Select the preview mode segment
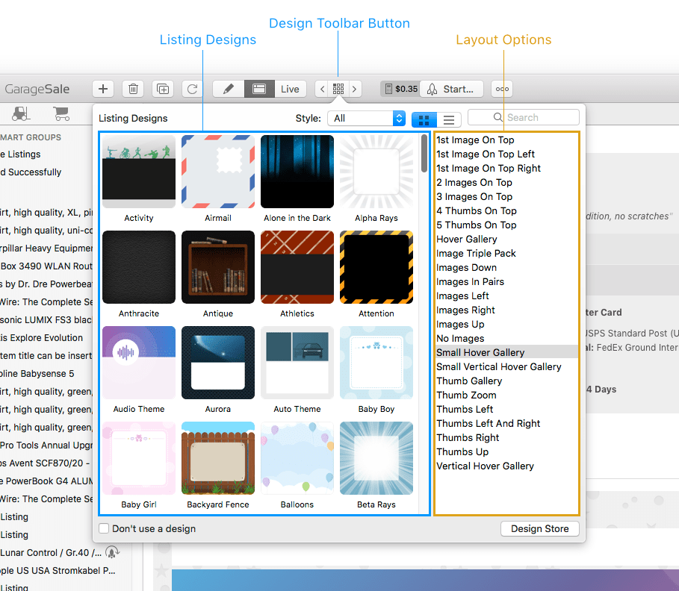 259,89
